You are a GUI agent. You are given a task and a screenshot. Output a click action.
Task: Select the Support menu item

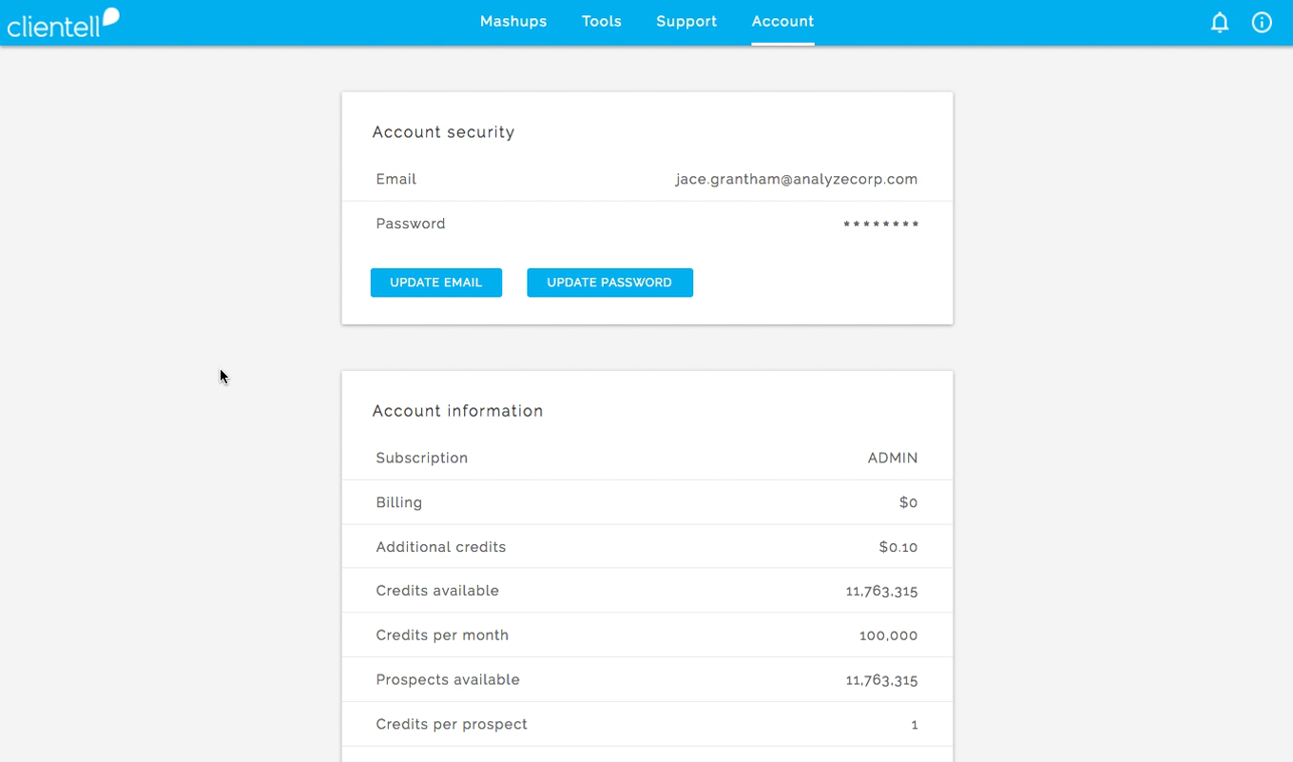686,22
